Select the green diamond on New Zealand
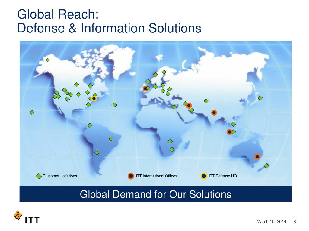This screenshot has height=231, width=309. [x=266, y=166]
